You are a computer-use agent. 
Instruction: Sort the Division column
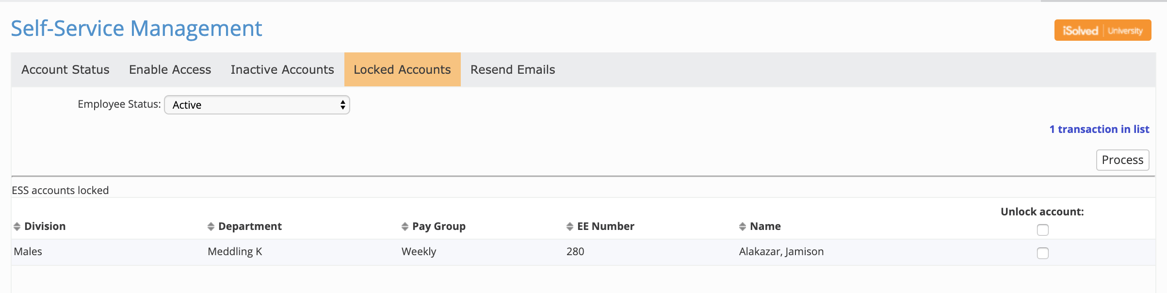coord(16,226)
